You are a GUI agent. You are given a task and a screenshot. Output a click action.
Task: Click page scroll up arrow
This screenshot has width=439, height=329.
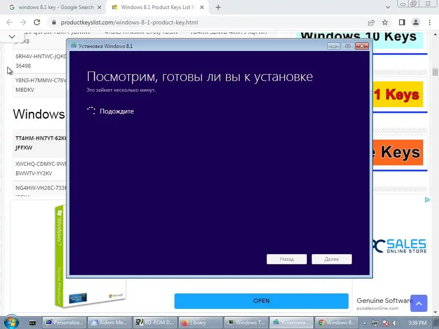[435, 34]
